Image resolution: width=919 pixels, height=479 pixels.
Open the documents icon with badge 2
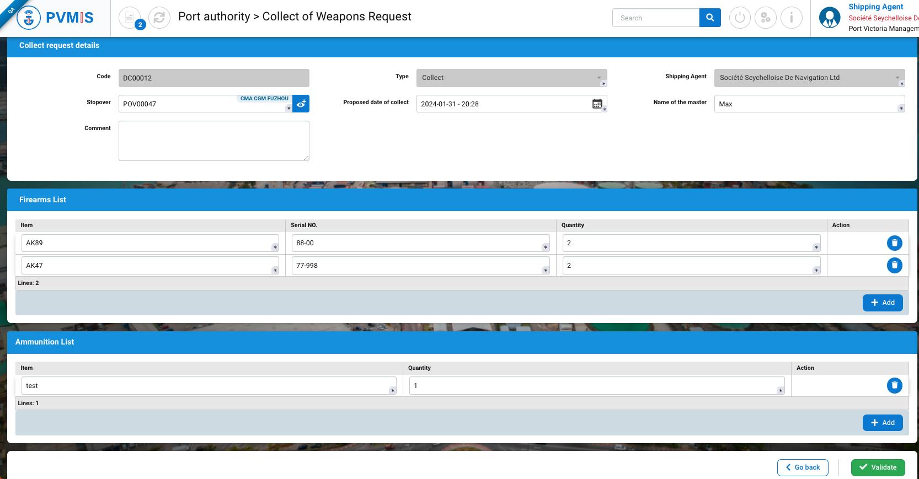(x=130, y=18)
